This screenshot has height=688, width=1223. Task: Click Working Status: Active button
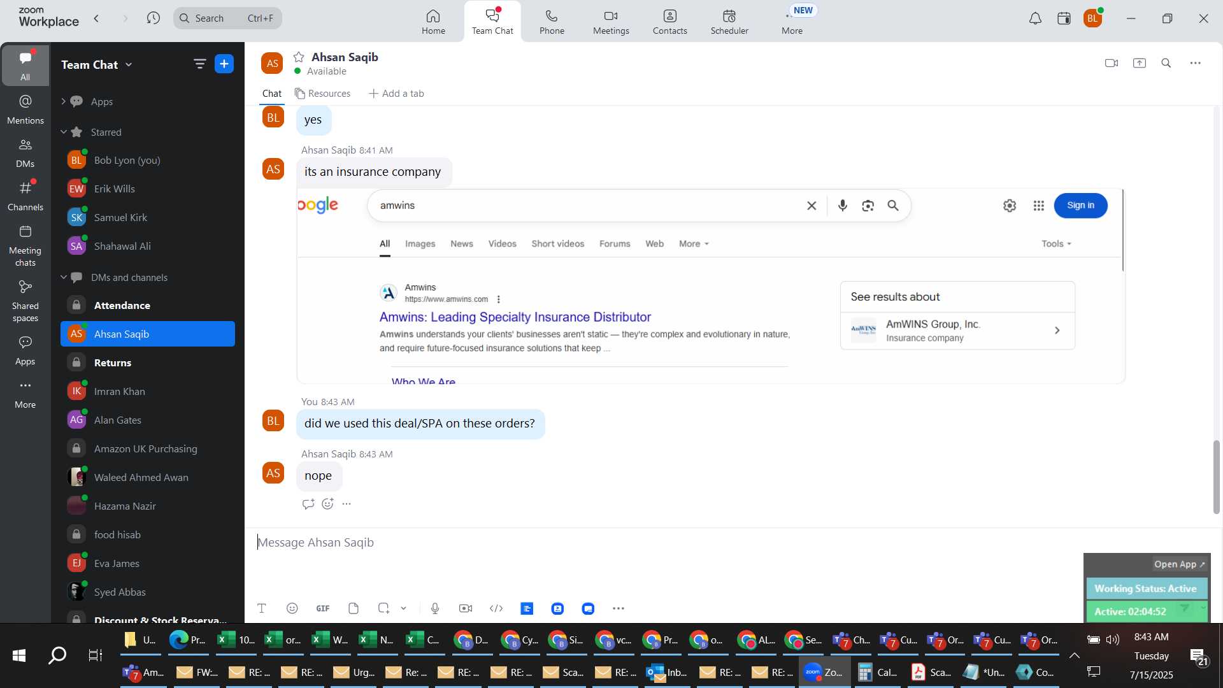click(x=1146, y=589)
